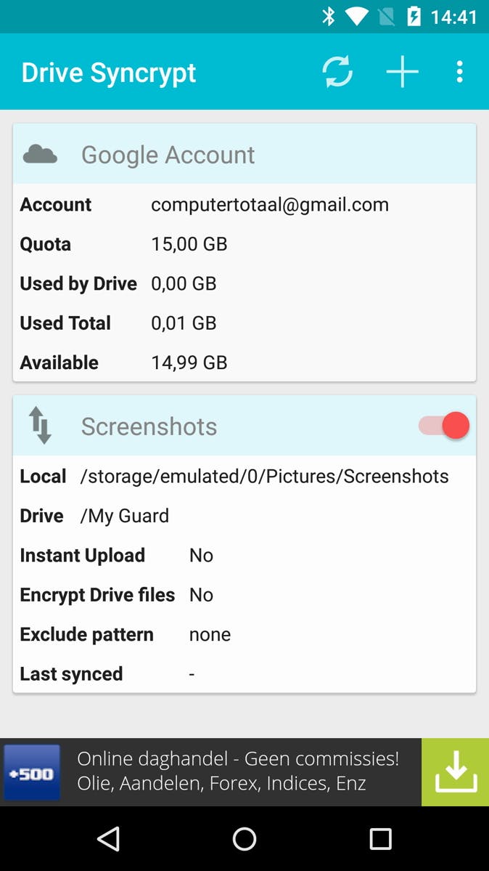
Task: Add a new sync folder pair
Action: click(402, 72)
